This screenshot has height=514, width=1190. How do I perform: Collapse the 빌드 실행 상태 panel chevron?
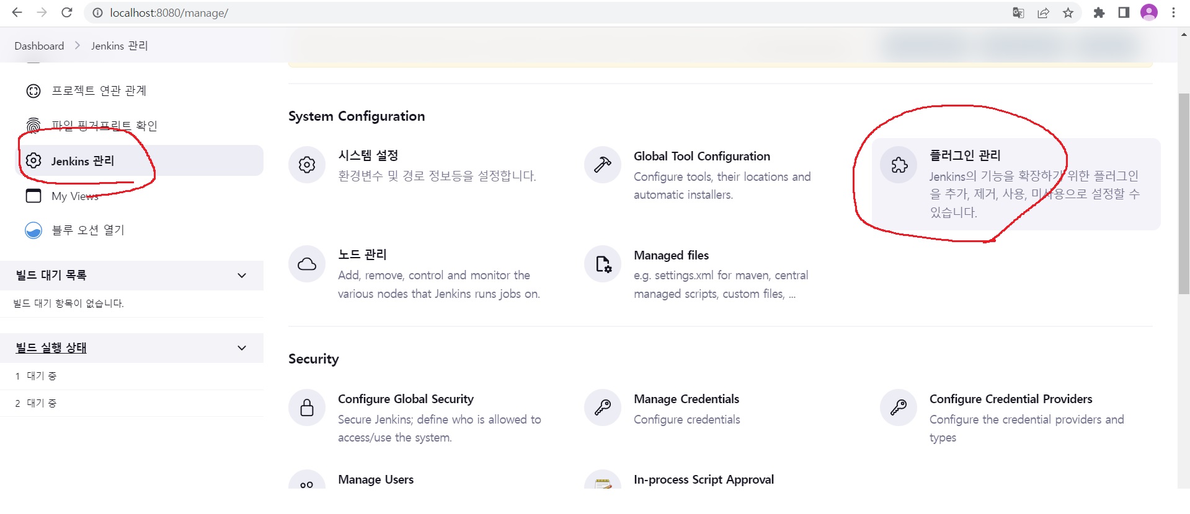242,348
